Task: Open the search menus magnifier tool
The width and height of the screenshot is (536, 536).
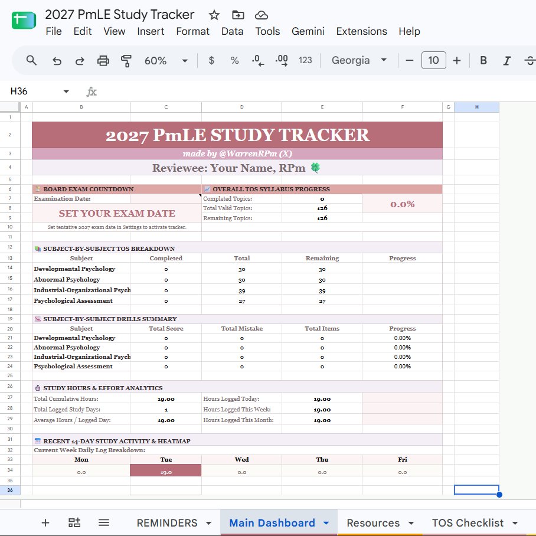Action: click(x=31, y=60)
